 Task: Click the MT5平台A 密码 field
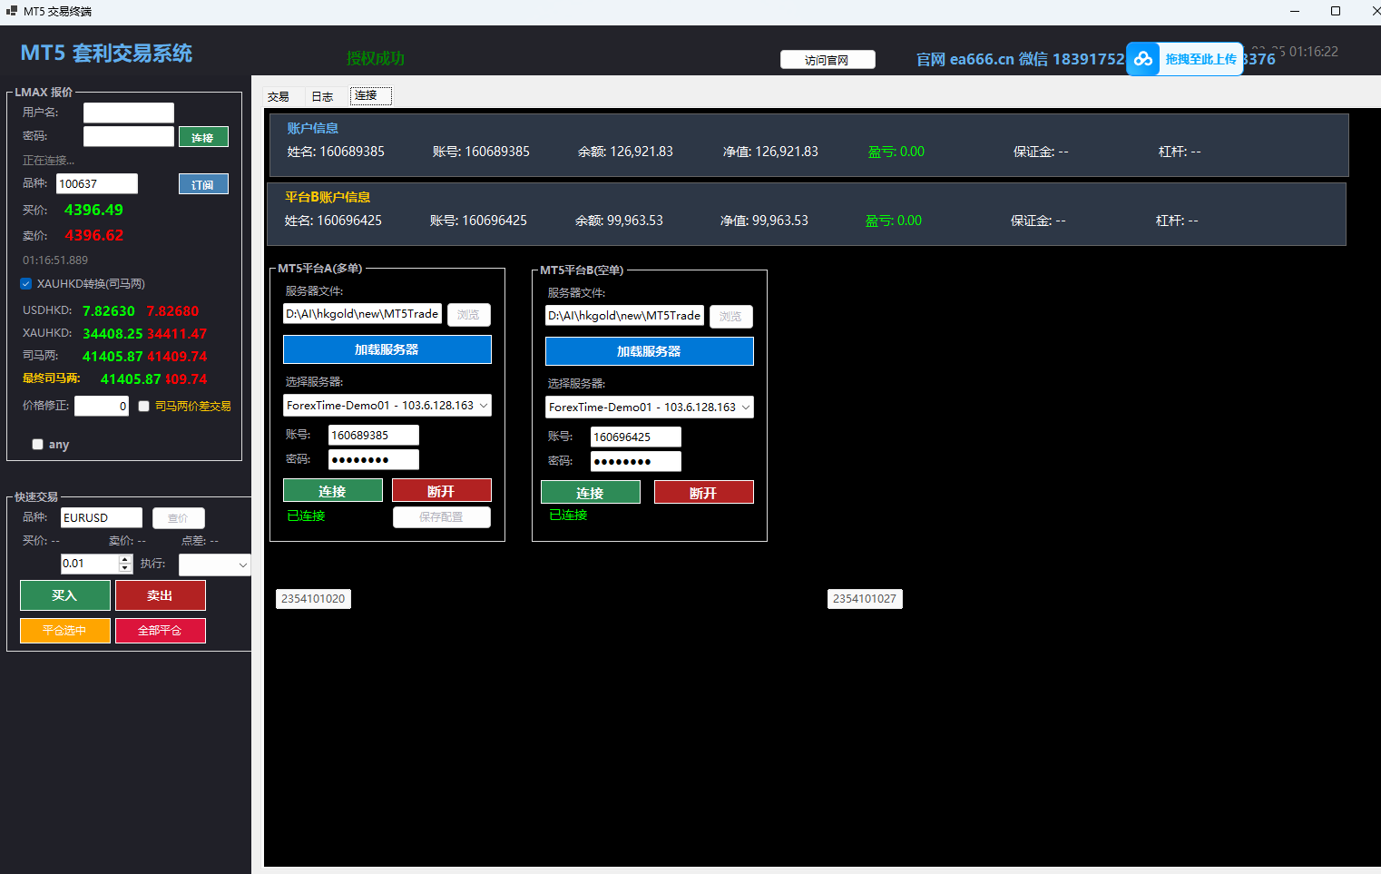point(374,460)
